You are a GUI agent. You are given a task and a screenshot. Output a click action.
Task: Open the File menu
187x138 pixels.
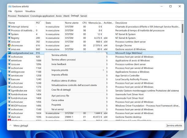pyautogui.click(x=10, y=11)
